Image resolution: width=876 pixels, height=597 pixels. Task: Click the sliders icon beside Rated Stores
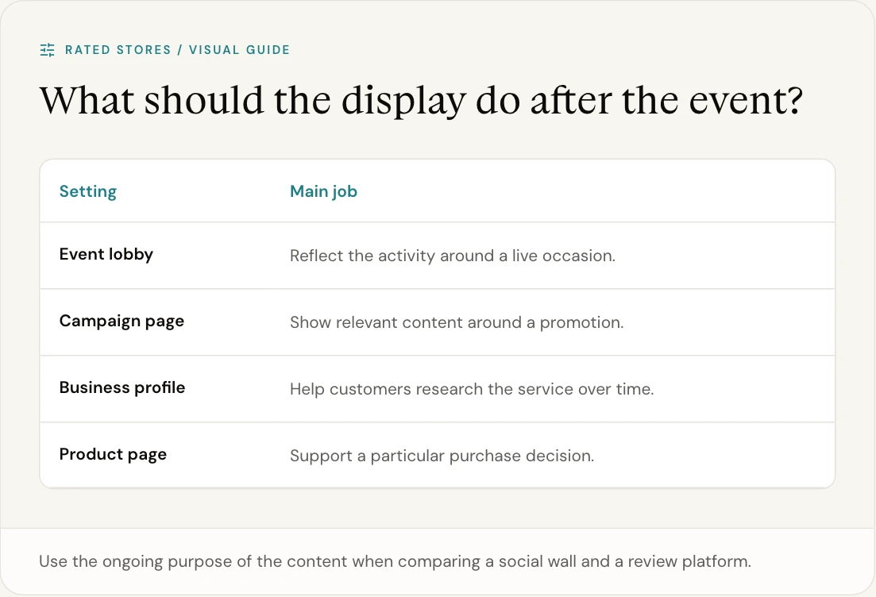click(48, 50)
